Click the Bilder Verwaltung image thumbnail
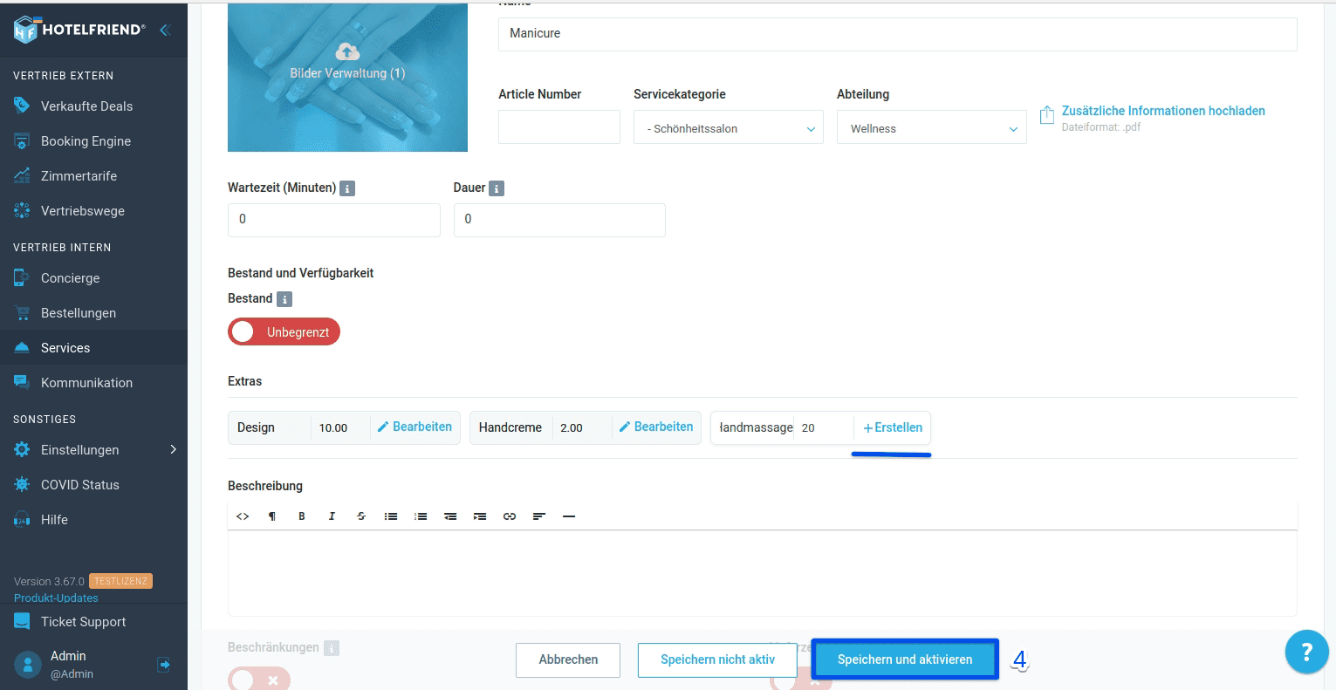This screenshot has width=1336, height=690. pyautogui.click(x=347, y=77)
